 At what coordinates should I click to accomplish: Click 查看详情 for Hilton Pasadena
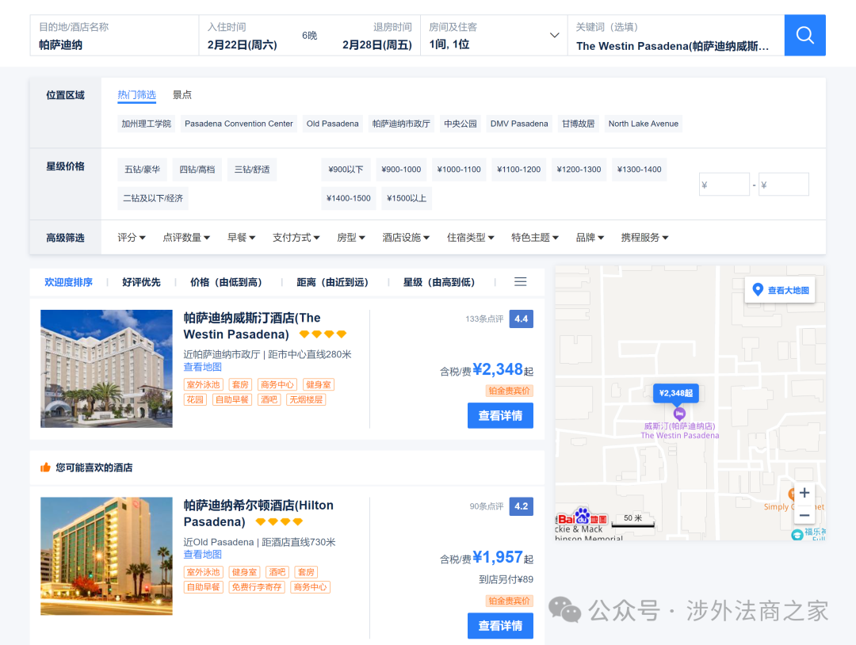(x=500, y=625)
